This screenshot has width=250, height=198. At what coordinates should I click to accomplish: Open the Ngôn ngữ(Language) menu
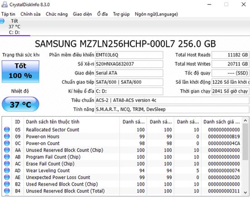(156, 14)
